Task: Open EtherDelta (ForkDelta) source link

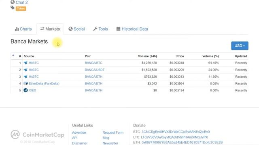Action: pyautogui.click(x=44, y=83)
